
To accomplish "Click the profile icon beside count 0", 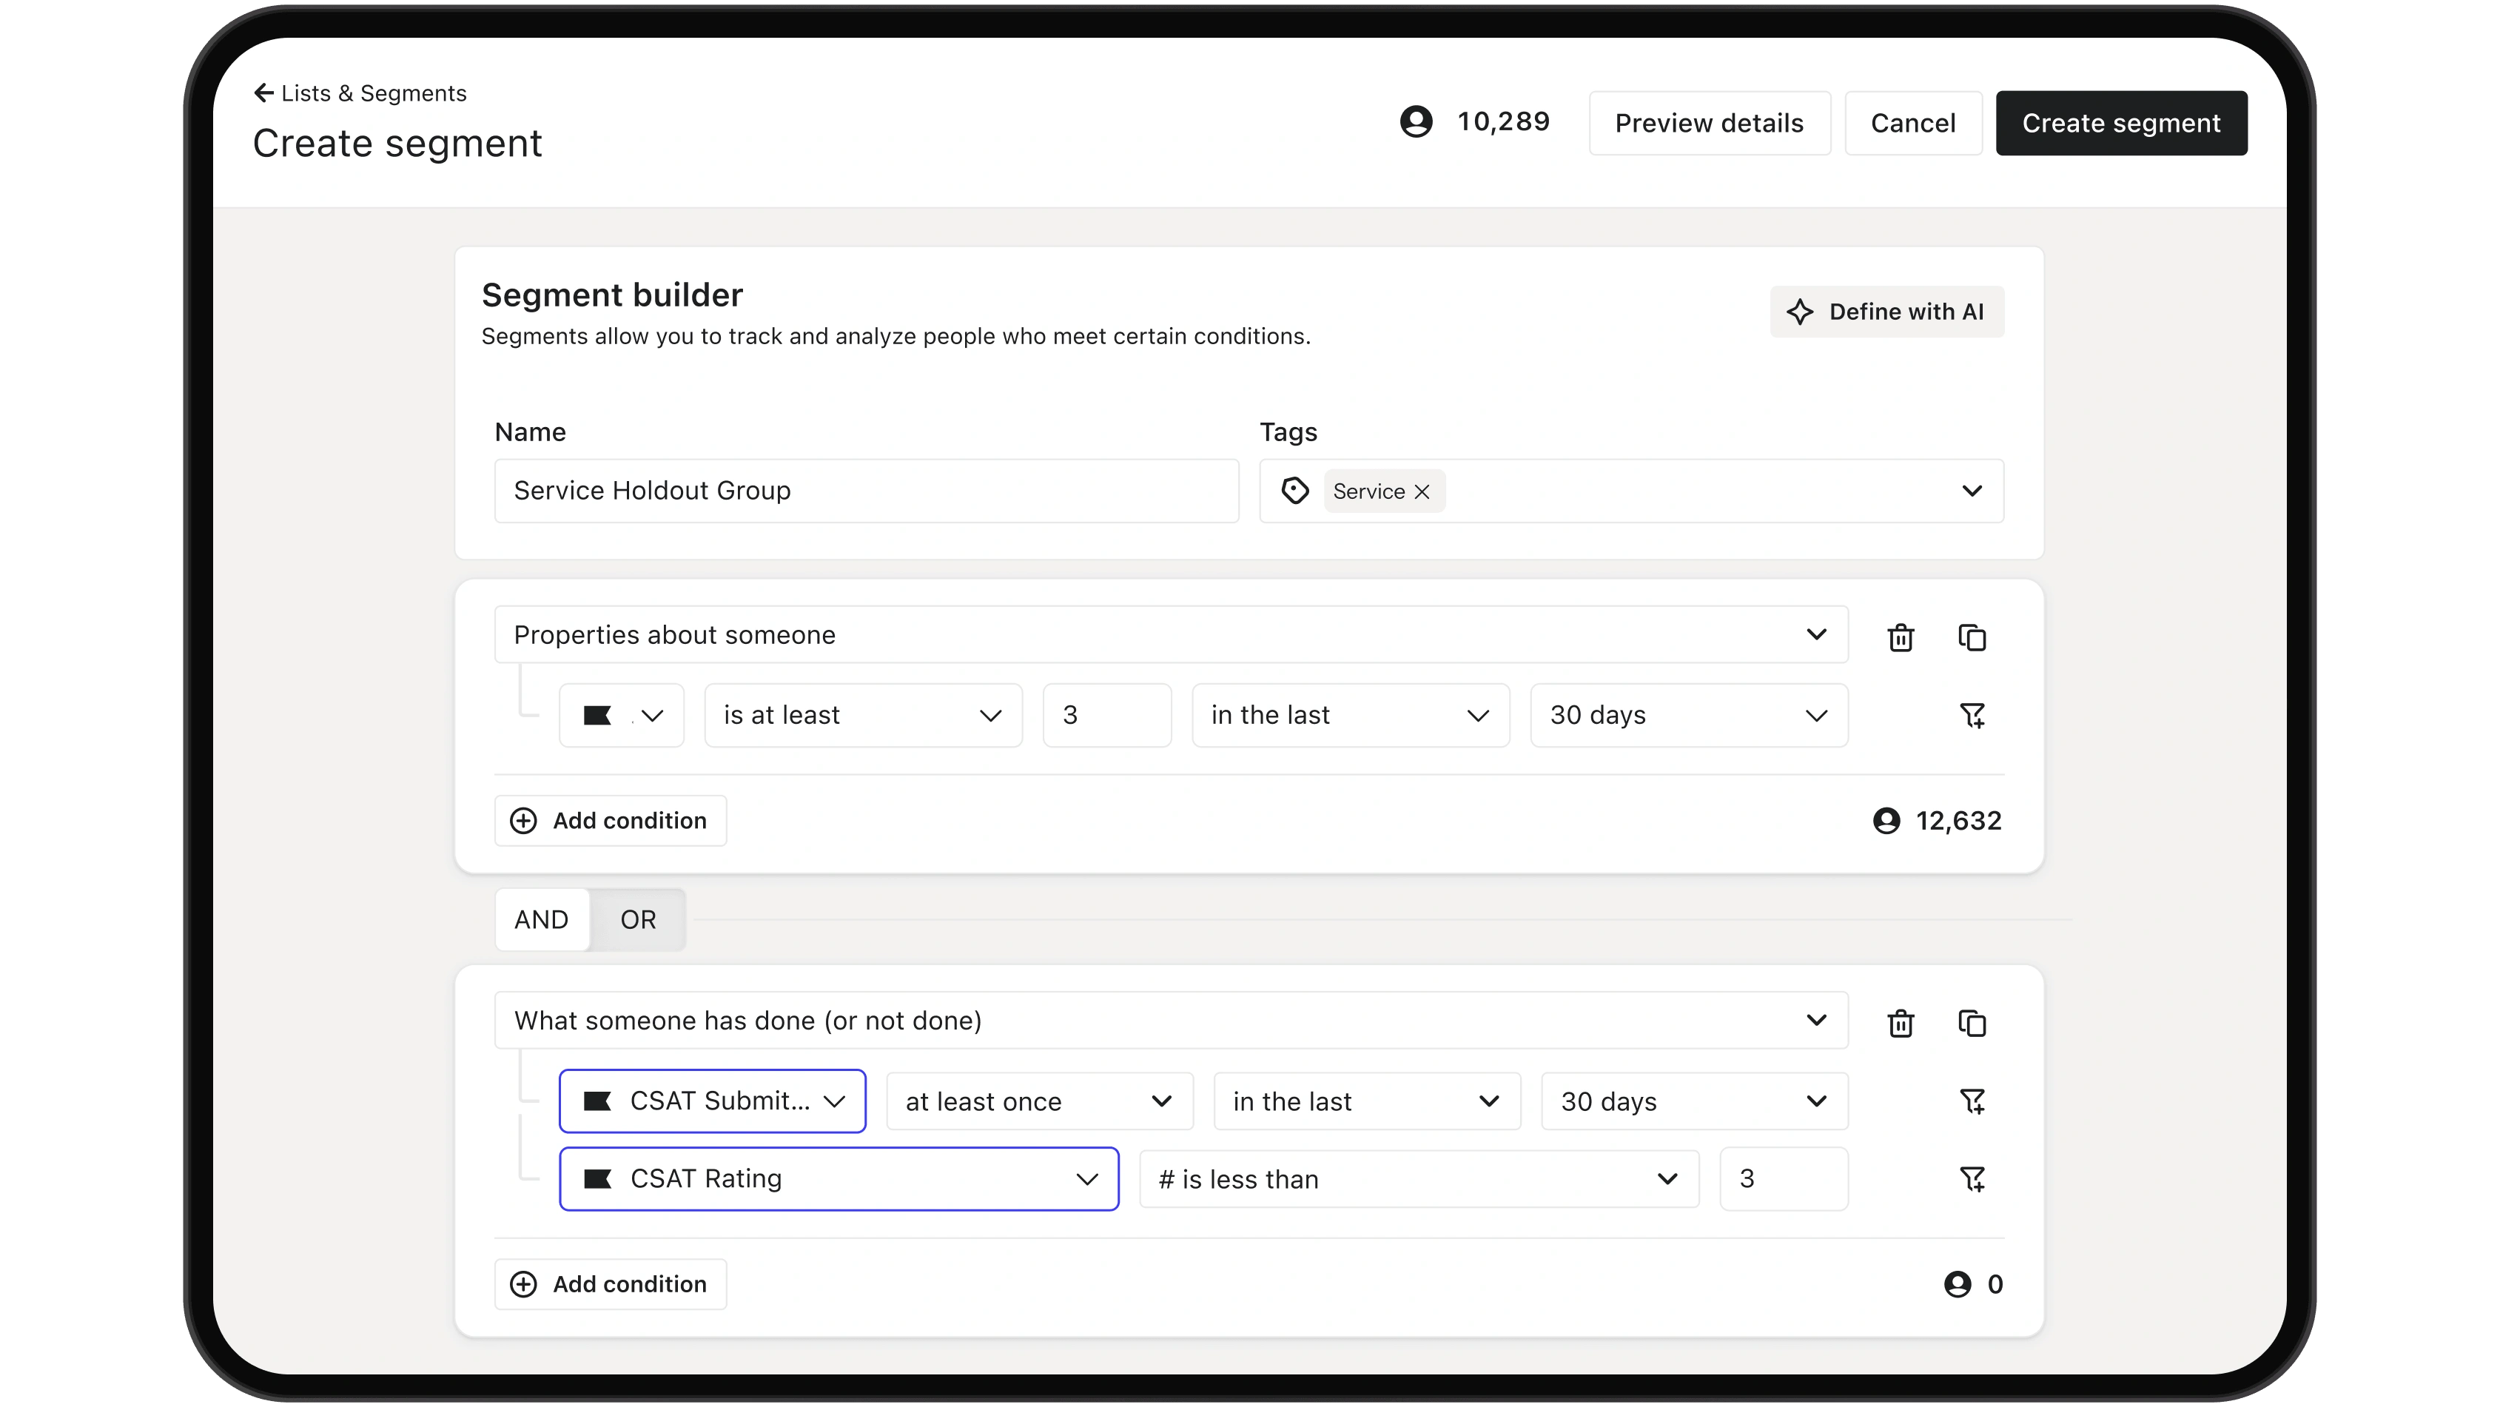I will [1958, 1285].
